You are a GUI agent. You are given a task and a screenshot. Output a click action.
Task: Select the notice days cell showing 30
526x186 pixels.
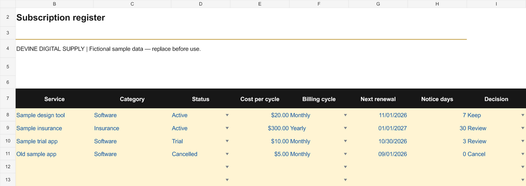point(437,128)
